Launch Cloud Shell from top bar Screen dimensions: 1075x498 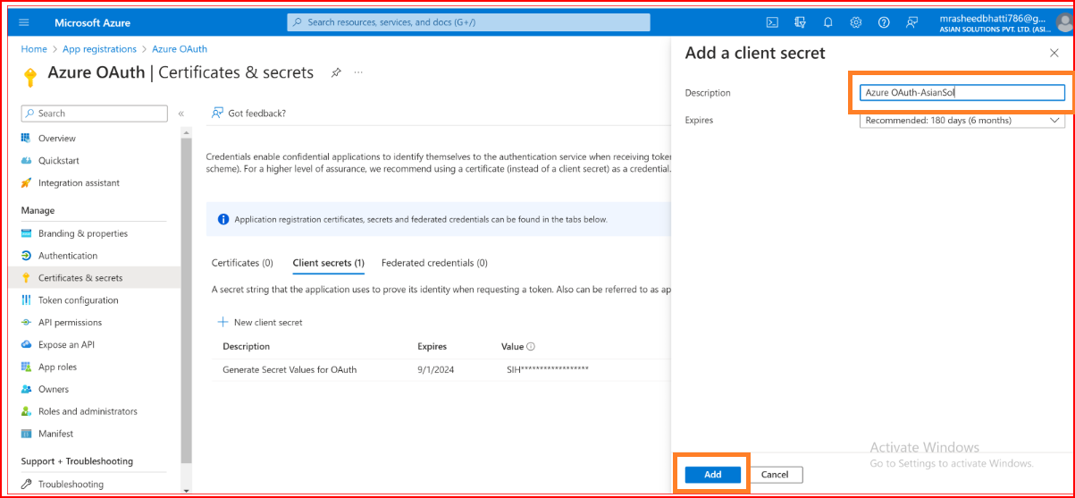pyautogui.click(x=772, y=22)
